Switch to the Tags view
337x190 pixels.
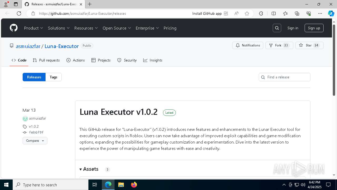tap(53, 77)
